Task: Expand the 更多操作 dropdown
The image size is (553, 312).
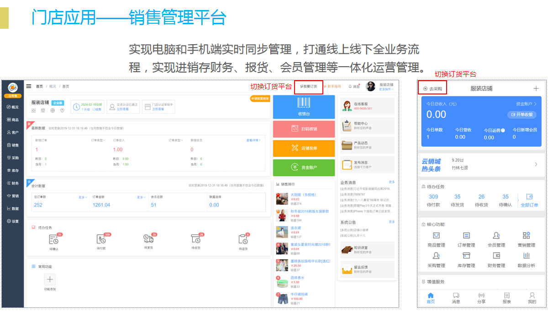Action: click(386, 89)
